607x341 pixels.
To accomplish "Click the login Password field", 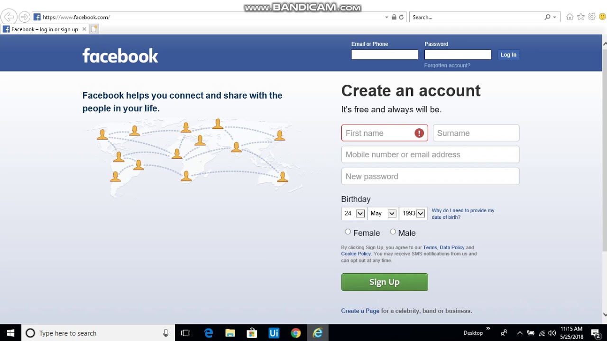I will click(458, 55).
